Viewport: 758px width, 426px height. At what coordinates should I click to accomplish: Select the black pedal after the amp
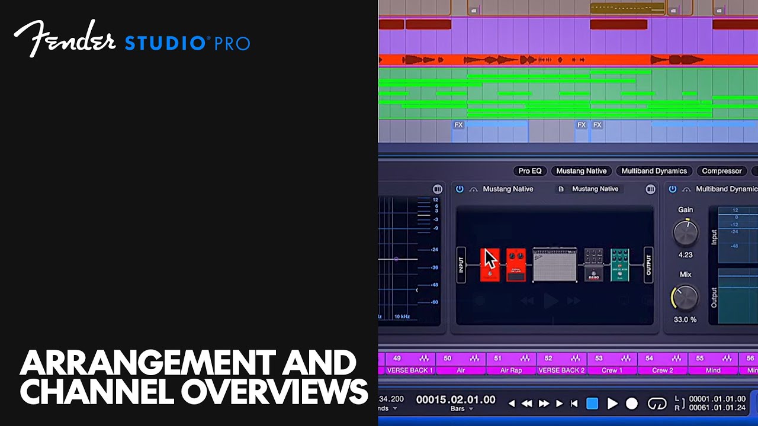point(593,264)
